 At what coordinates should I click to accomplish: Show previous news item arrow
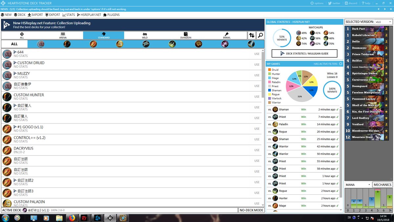click(x=379, y=9)
